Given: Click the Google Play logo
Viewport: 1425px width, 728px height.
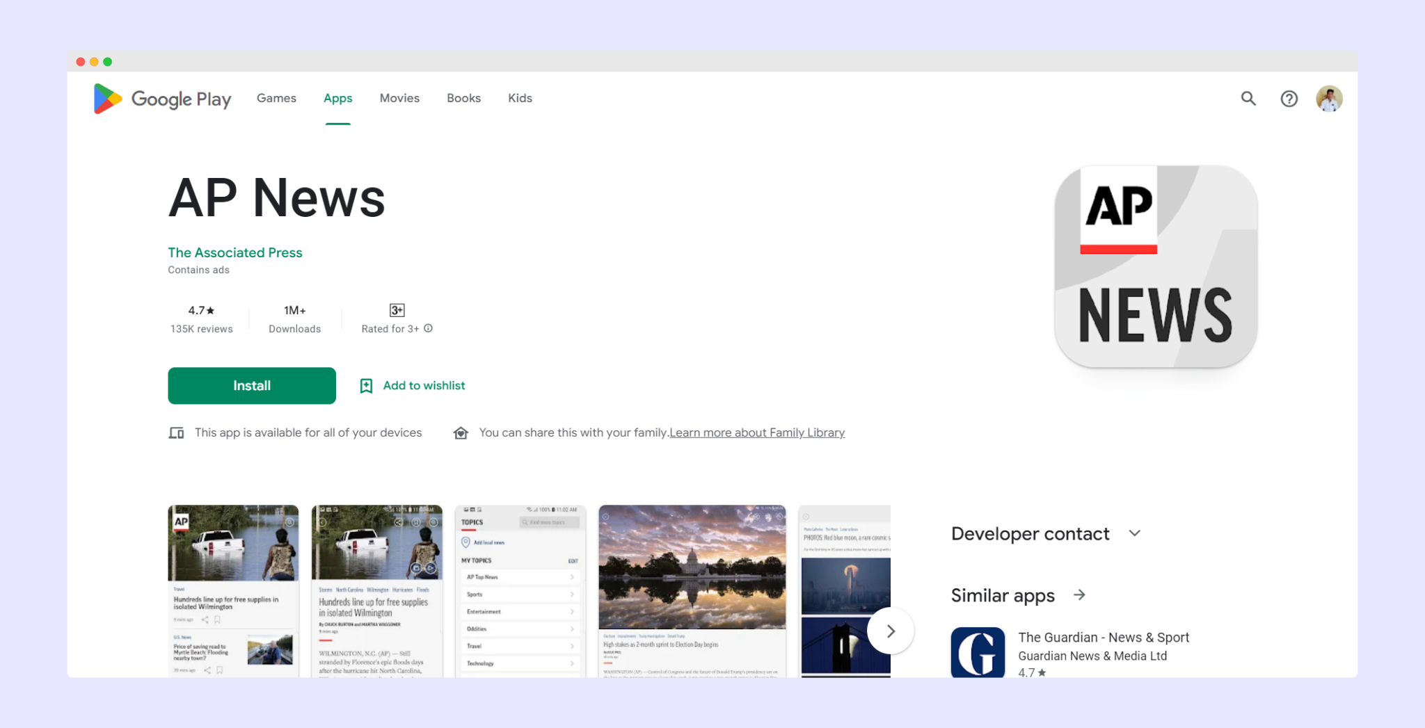Looking at the screenshot, I should tap(161, 99).
